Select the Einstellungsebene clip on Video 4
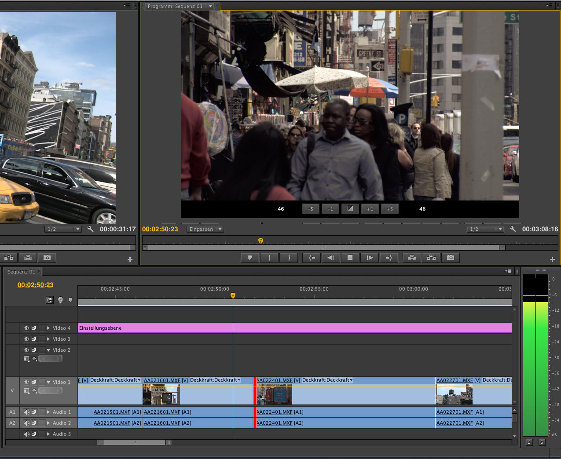The width and height of the screenshot is (561, 459). pyautogui.click(x=154, y=328)
